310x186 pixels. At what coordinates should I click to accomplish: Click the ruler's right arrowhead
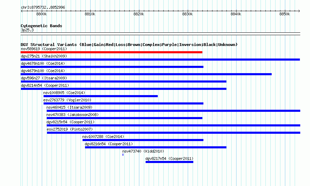[299, 11]
